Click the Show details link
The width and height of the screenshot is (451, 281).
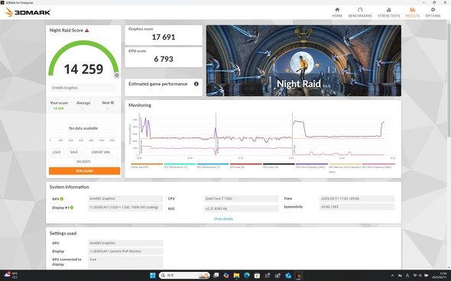[x=223, y=219]
